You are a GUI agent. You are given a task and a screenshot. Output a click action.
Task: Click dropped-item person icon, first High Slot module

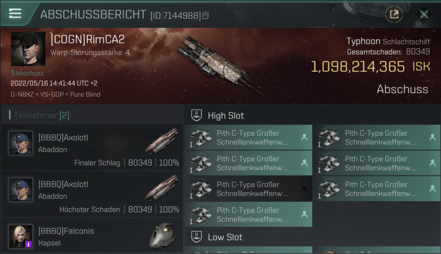304,137
